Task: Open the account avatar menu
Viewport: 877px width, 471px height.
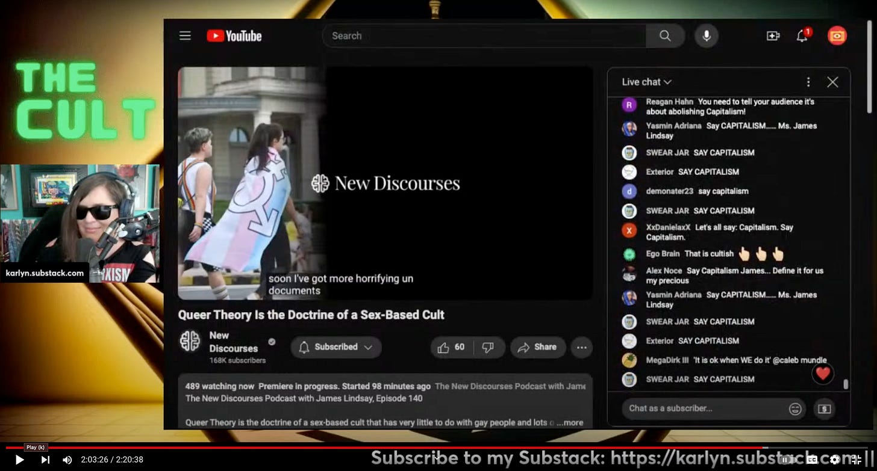Action: point(837,36)
